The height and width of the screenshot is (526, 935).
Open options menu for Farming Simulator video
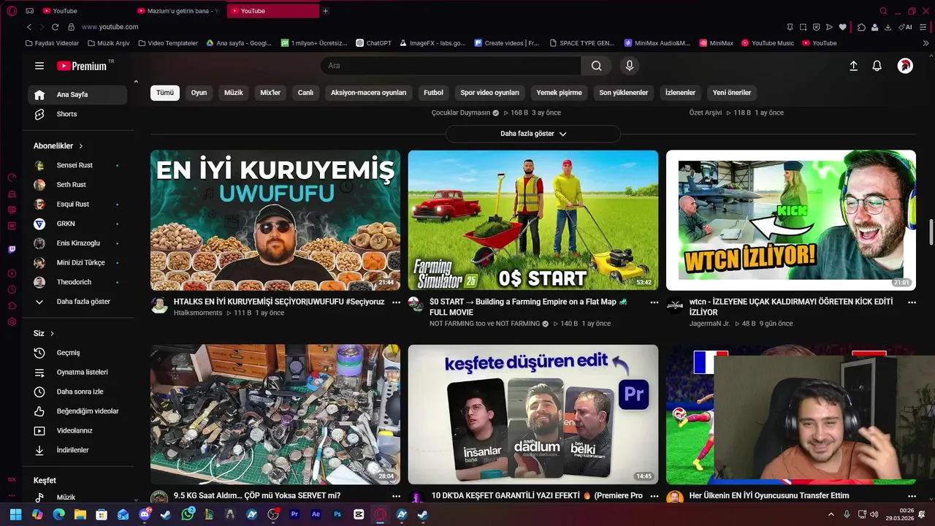coord(654,302)
